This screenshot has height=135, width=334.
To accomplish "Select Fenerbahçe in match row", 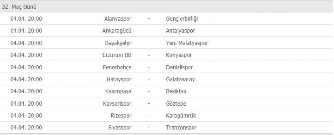I will click(x=117, y=67).
